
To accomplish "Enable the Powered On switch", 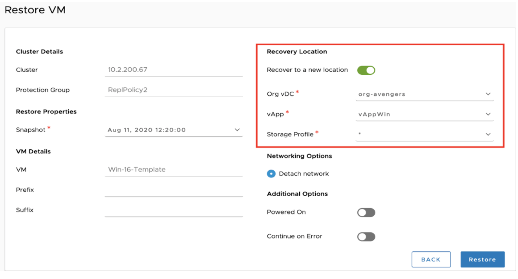I will click(x=366, y=213).
